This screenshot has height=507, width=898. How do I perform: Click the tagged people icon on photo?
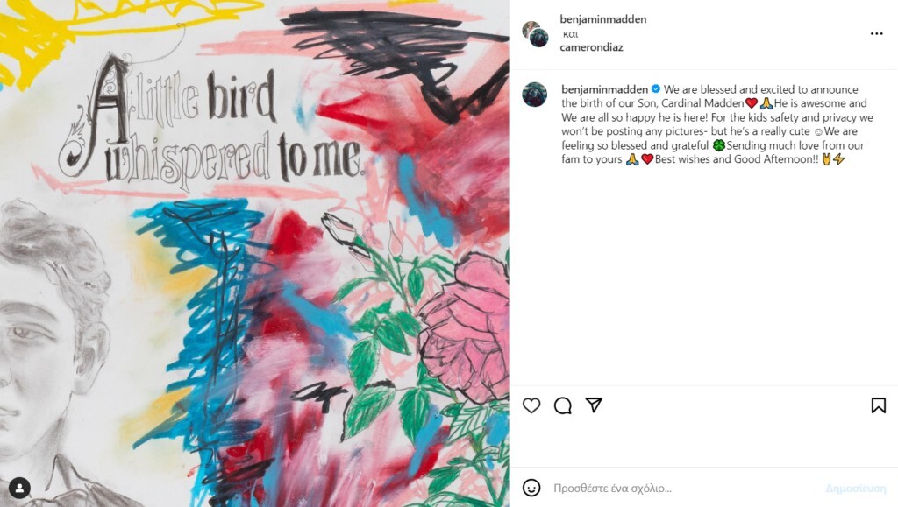click(19, 488)
